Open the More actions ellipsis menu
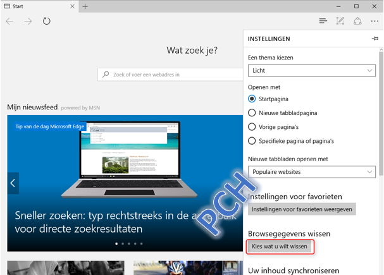 375,21
